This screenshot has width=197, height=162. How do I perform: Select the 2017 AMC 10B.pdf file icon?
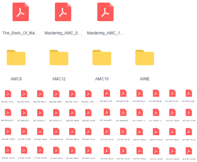point(72,131)
